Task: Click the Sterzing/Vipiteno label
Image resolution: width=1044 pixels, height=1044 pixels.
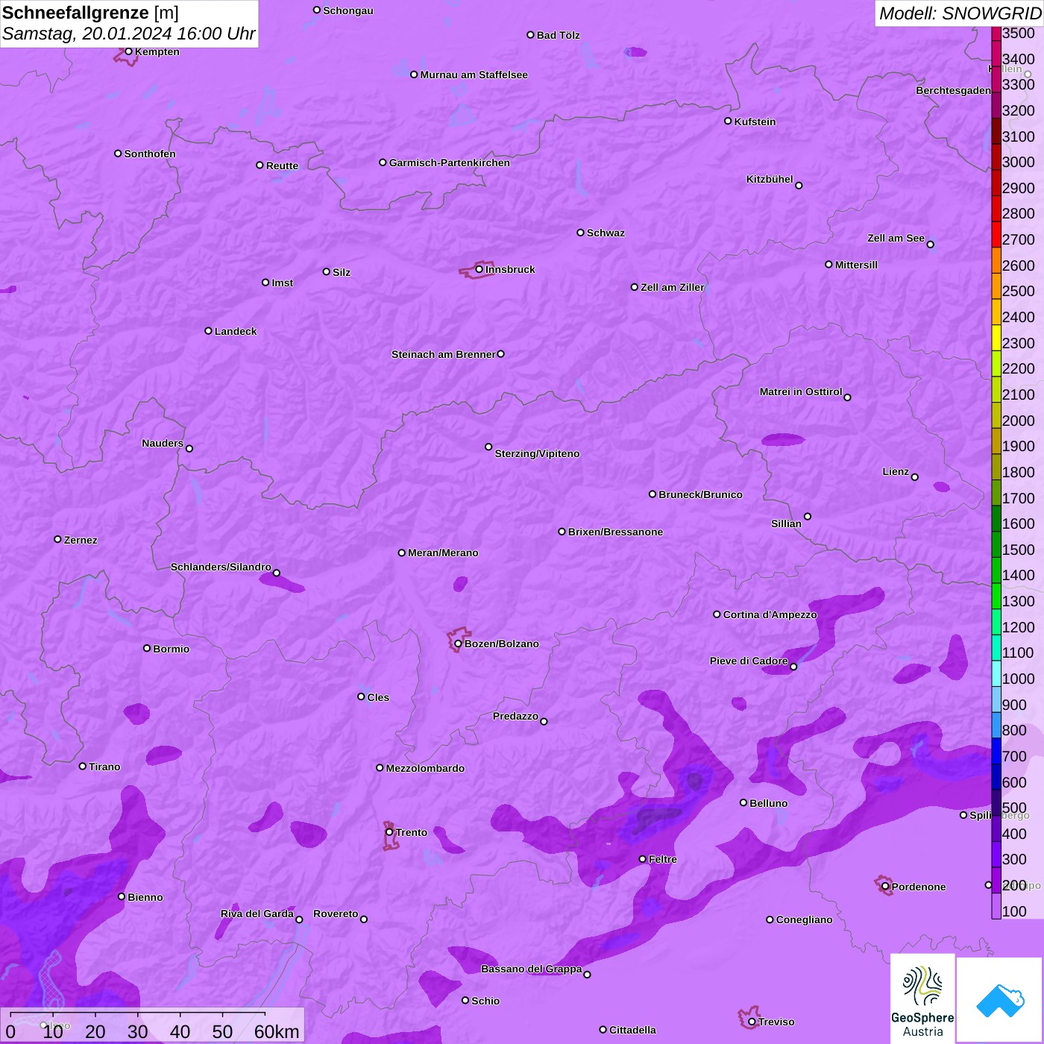Action: point(537,453)
